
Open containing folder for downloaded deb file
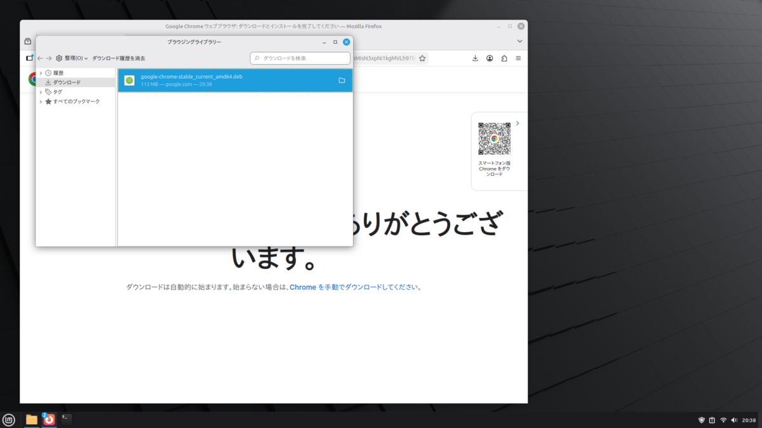342,81
